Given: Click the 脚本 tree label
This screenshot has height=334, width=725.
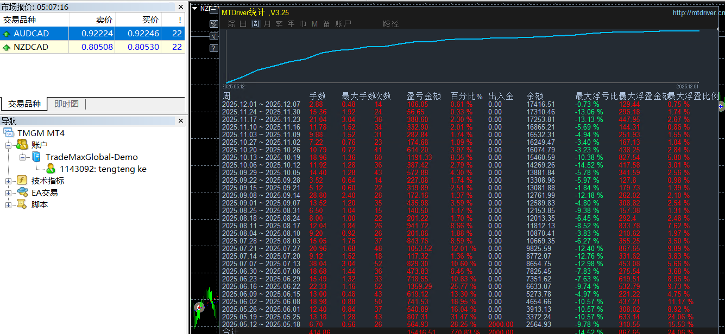Looking at the screenshot, I should (x=40, y=204).
